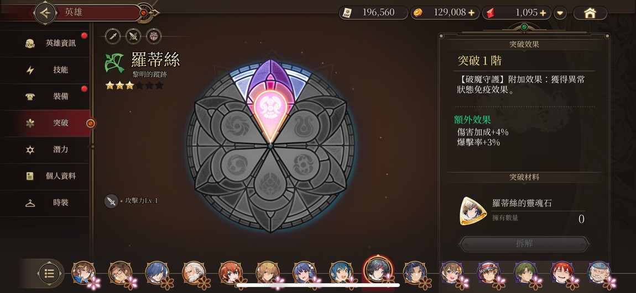Tap the 攻擊力Lv.1 sword icon

click(x=111, y=201)
